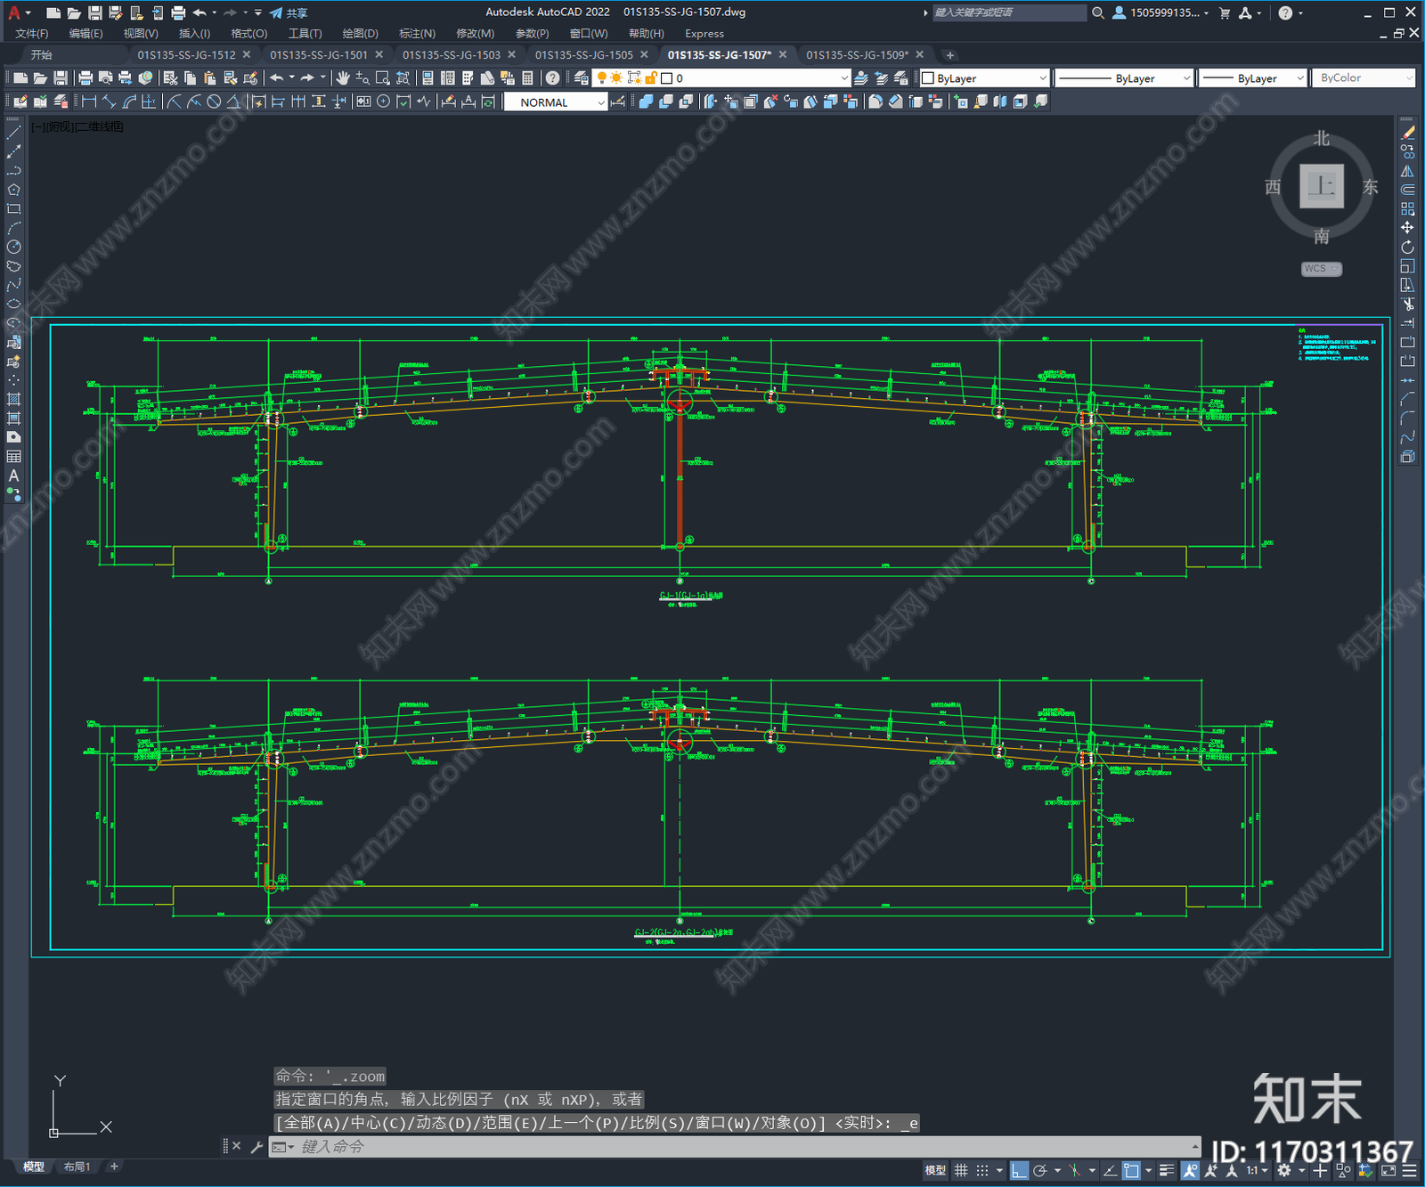Toggle grid display in status bar
1425x1187 pixels.
coord(961,1170)
